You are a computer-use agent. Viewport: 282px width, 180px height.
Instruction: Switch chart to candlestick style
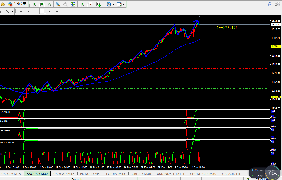click(x=42, y=4)
